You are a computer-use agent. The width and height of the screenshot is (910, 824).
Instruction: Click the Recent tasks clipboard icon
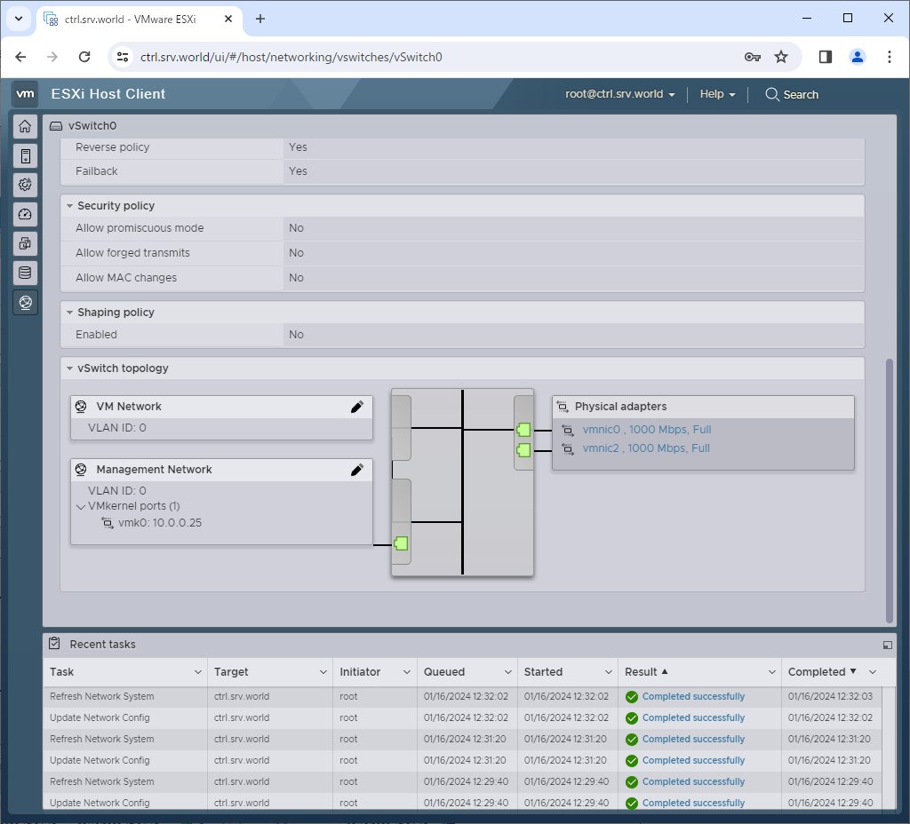point(54,643)
